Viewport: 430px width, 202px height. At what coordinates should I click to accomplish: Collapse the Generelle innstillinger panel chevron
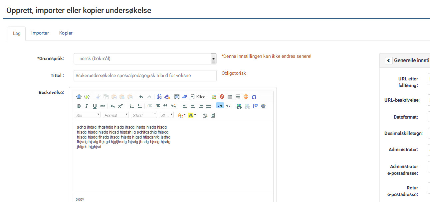[x=388, y=60]
